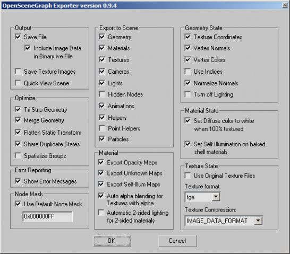
Task: Toggle Export Unknown Maps
Action: pyautogui.click(x=101, y=173)
